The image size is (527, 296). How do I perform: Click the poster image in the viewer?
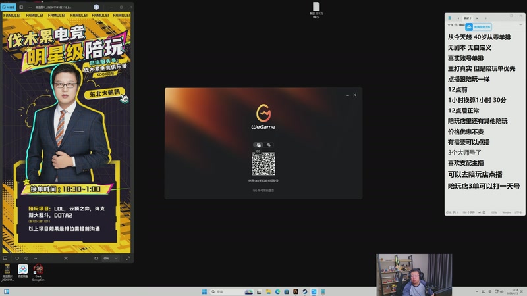click(x=67, y=133)
